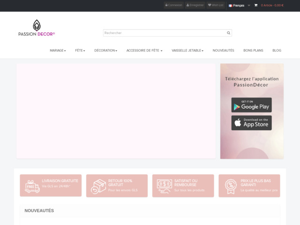Click the free delivery truck icon

pos(32,186)
